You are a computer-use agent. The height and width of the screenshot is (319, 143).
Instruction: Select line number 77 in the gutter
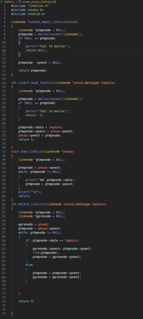4,313
